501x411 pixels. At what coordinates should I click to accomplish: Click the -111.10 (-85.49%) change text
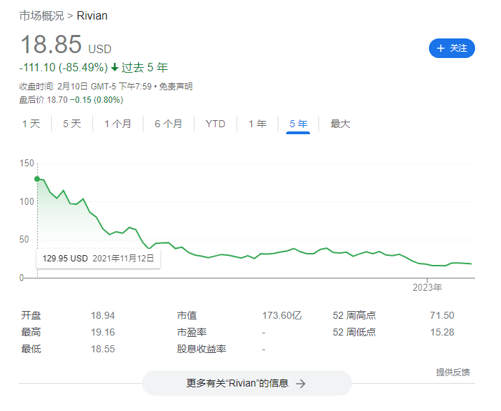[64, 67]
